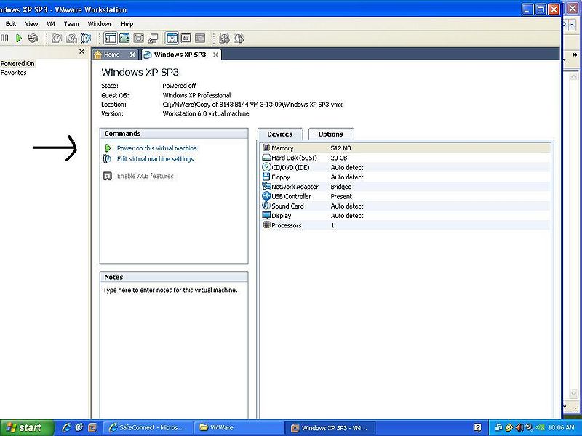
Task: Switch to the Home tab
Action: pyautogui.click(x=111, y=55)
